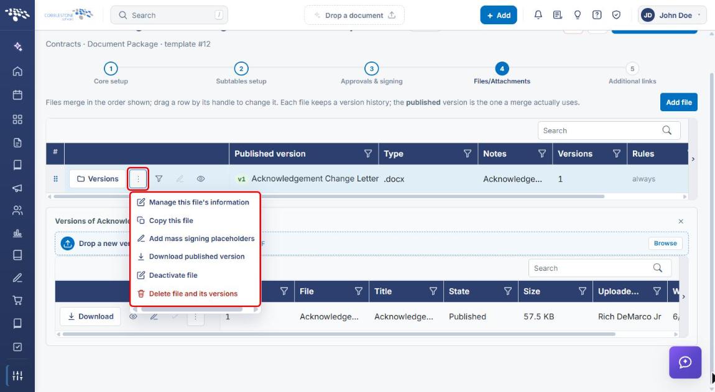This screenshot has height=392, width=715.
Task: Click the signing pen icon beside the Download button
Action: point(154,316)
